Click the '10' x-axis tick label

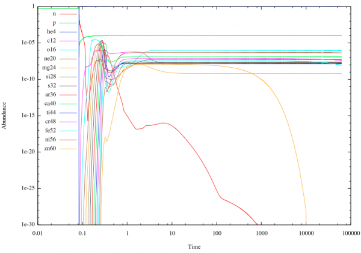tap(172, 233)
